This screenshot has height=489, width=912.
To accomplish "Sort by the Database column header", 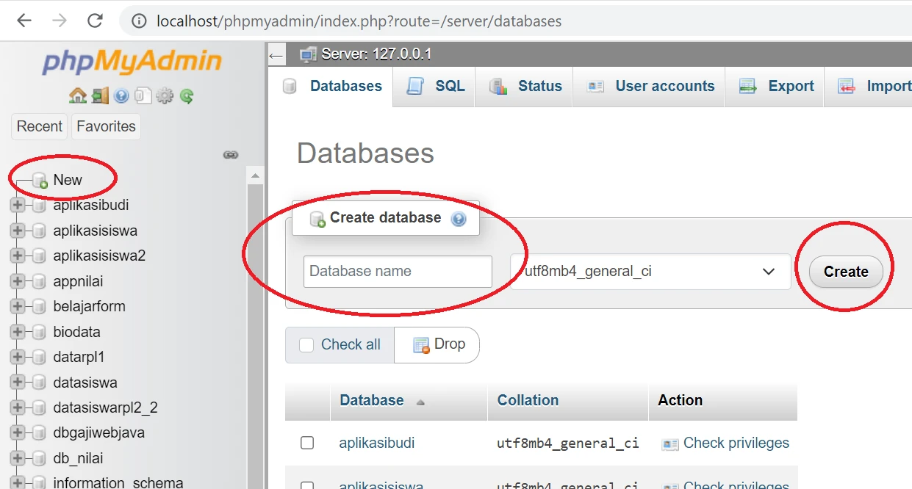I will coord(372,400).
